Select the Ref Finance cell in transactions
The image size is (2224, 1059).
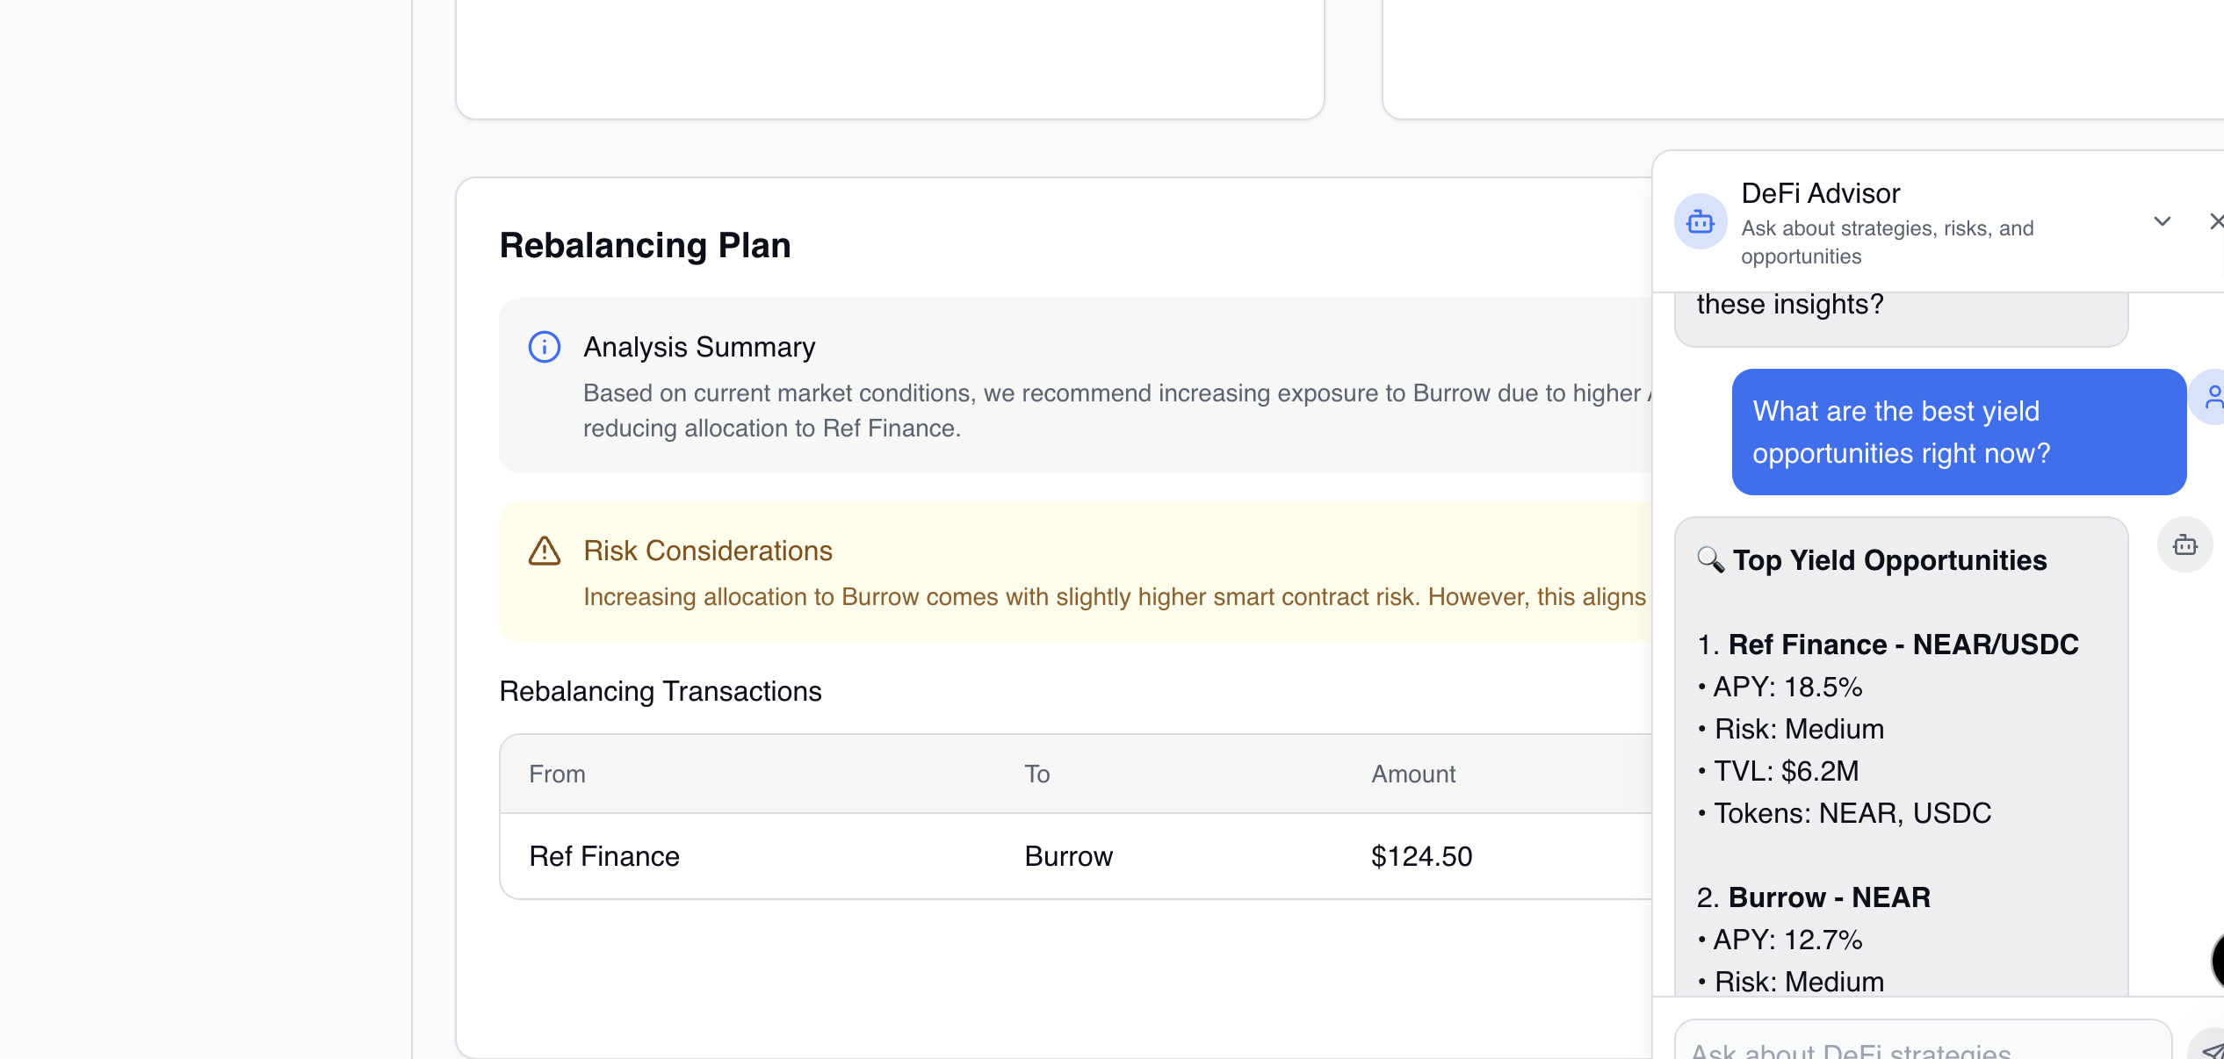(x=604, y=856)
